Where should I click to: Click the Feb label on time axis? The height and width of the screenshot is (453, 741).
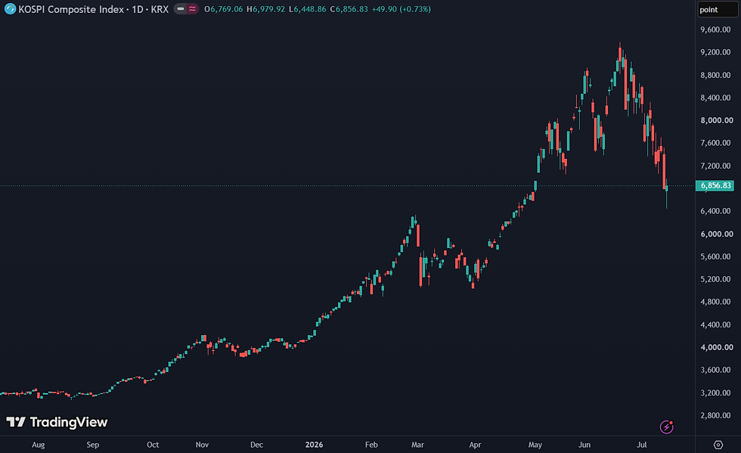pos(371,445)
